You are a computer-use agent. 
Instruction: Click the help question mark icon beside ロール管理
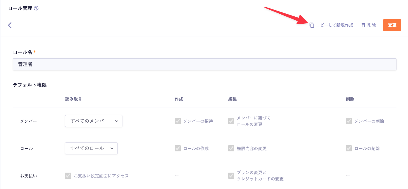coord(36,8)
